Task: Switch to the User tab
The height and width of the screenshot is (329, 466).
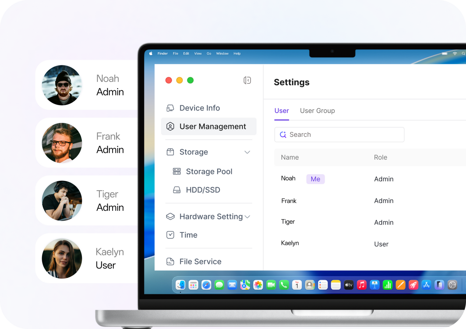Action: (x=282, y=111)
